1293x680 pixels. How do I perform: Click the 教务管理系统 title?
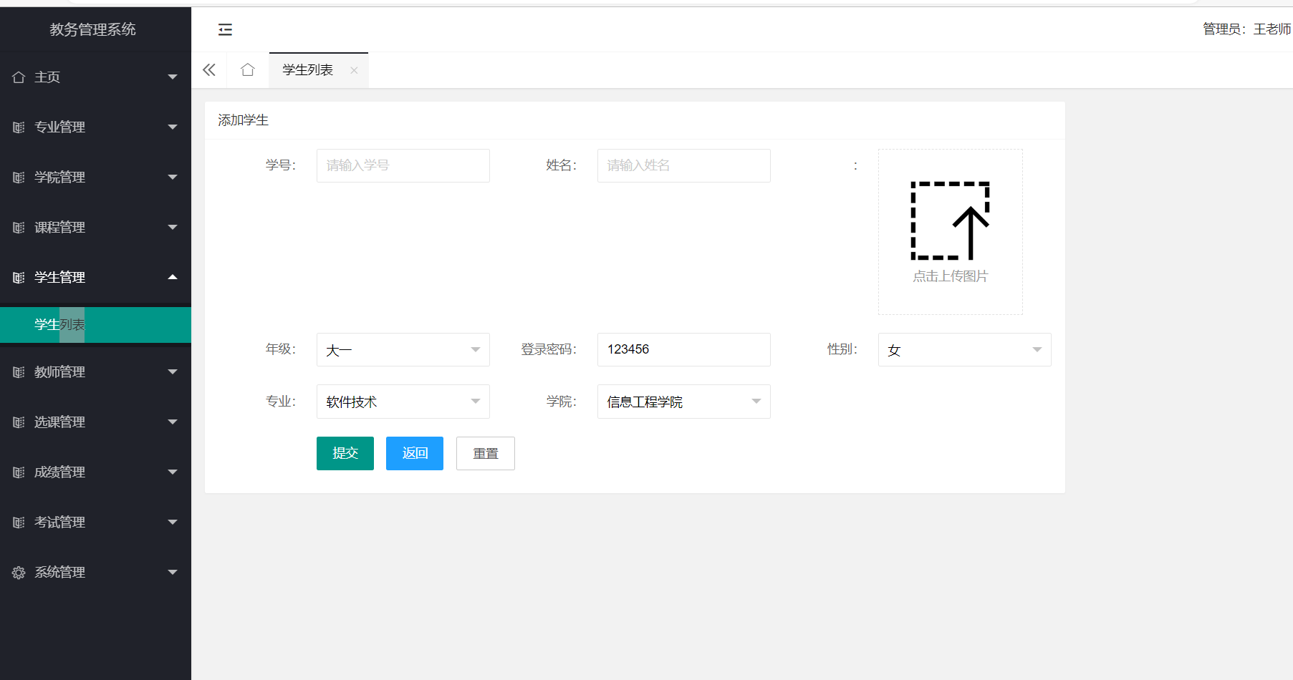(93, 29)
